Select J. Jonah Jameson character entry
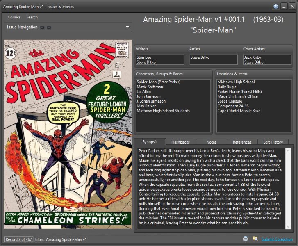 coord(151,101)
